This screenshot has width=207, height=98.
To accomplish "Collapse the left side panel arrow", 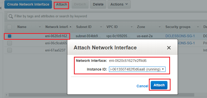I will 1,8.
